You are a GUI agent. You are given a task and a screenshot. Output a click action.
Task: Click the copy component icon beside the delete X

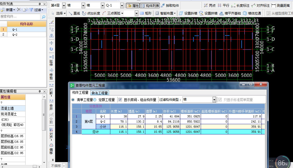tap(25, 10)
